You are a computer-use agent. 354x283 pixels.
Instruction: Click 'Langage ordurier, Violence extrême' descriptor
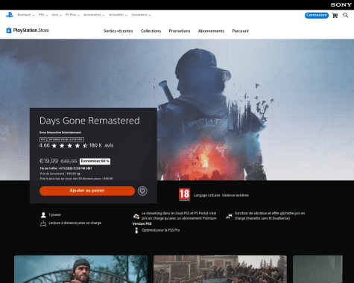221,195
